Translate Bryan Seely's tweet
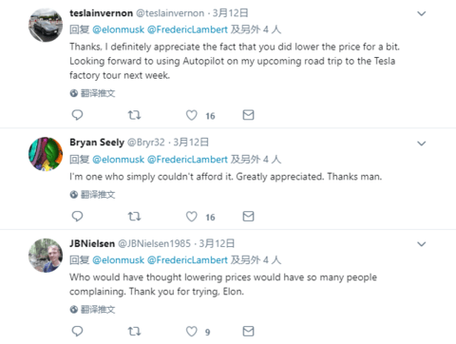 pyautogui.click(x=92, y=195)
